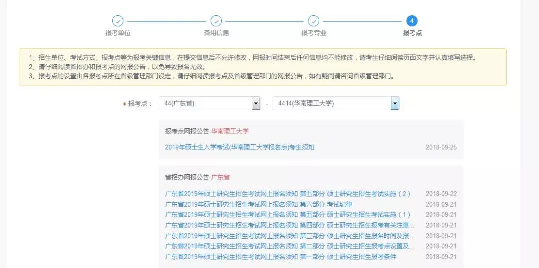Click dropdown arrow next to 华南理工大学
The height and width of the screenshot is (268, 539).
point(395,103)
